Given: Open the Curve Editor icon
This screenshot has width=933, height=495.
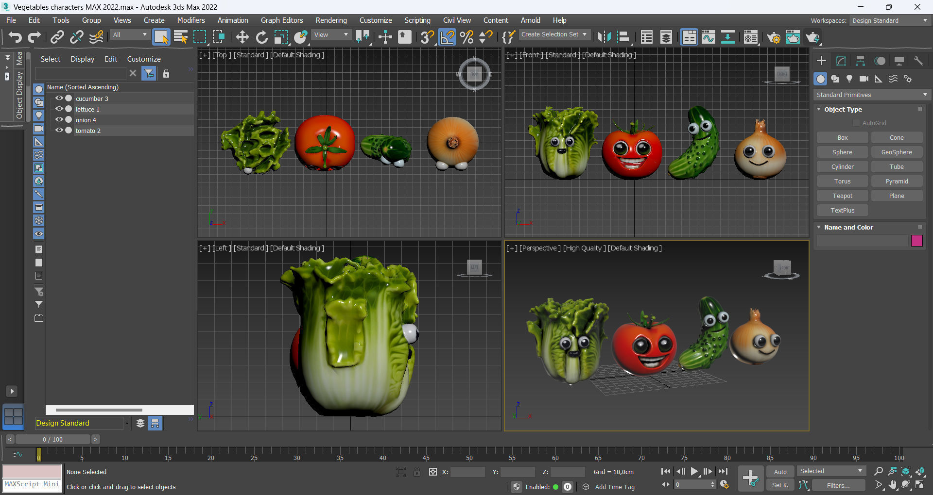Looking at the screenshot, I should click(708, 37).
